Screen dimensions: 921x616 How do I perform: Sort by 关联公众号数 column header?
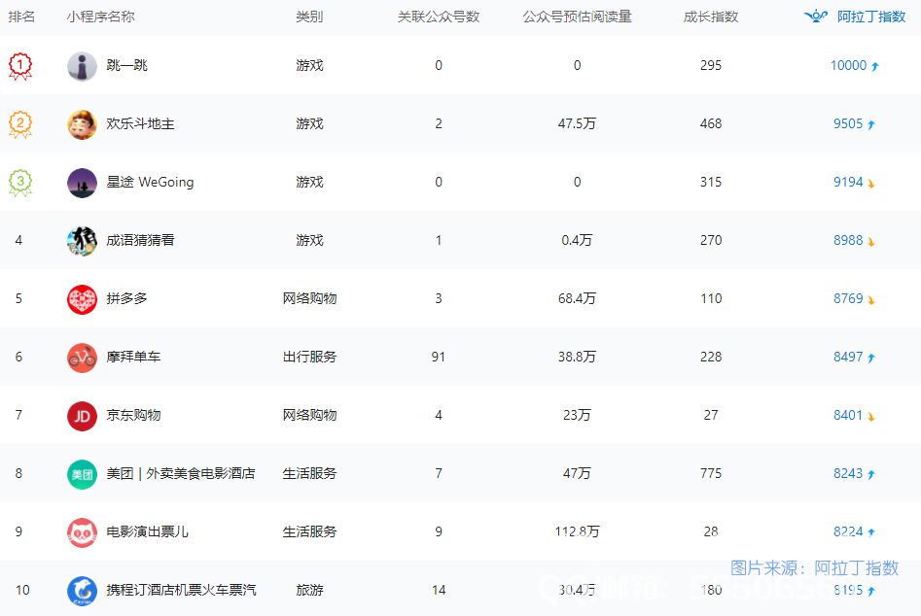tap(439, 17)
